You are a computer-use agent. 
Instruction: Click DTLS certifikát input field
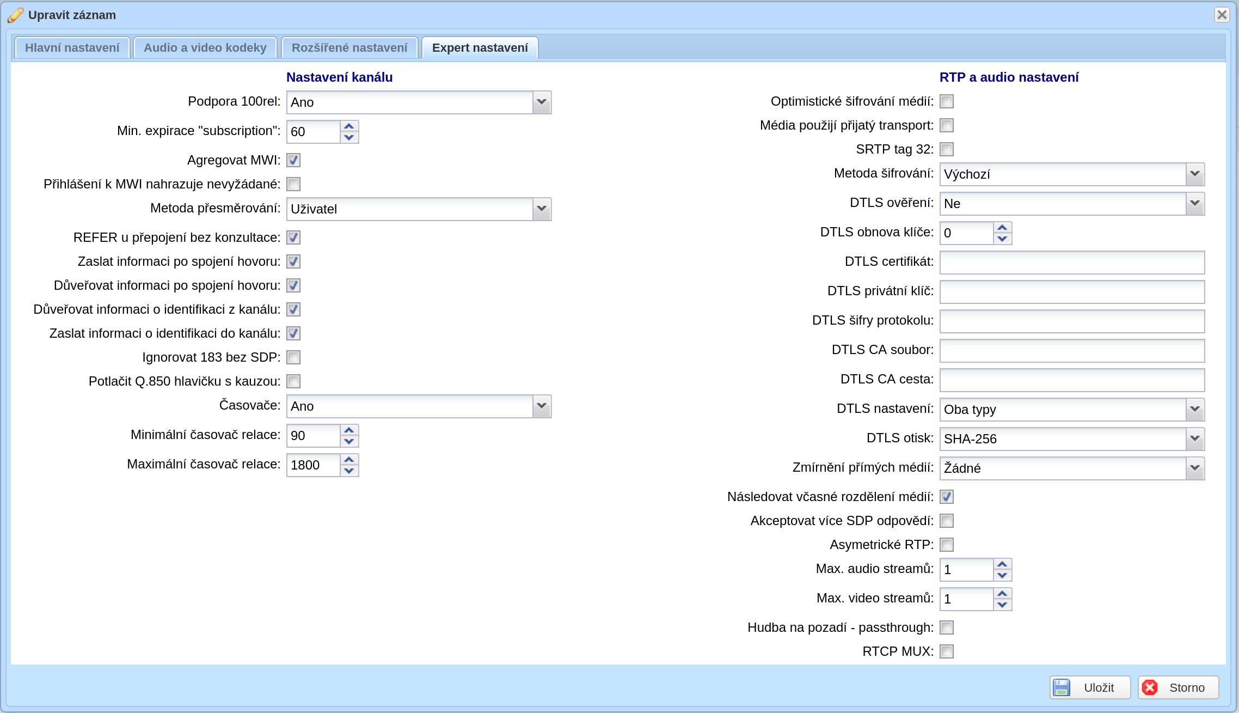(x=1072, y=263)
